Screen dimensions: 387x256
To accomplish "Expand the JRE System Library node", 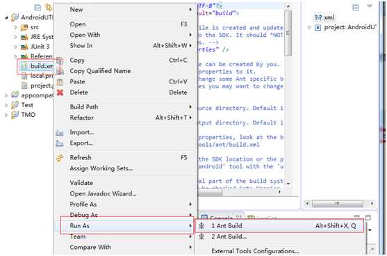I will tap(15, 37).
